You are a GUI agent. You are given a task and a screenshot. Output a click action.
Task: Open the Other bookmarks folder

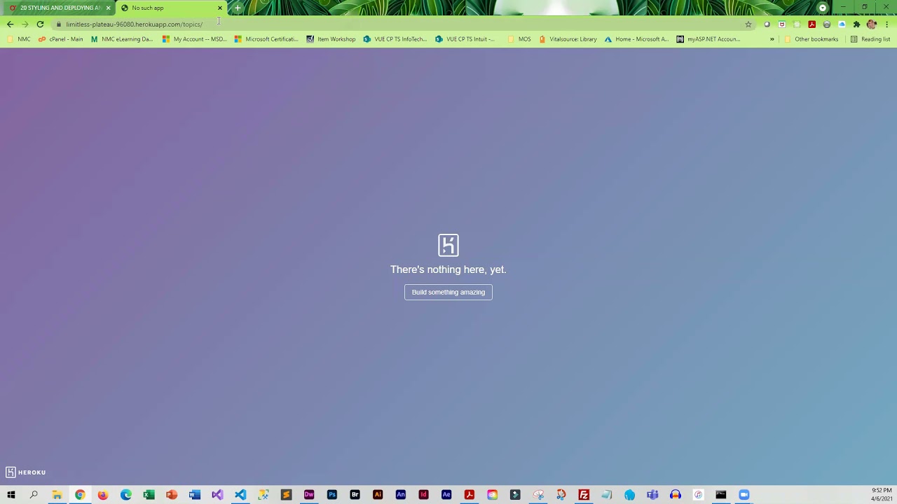811,39
